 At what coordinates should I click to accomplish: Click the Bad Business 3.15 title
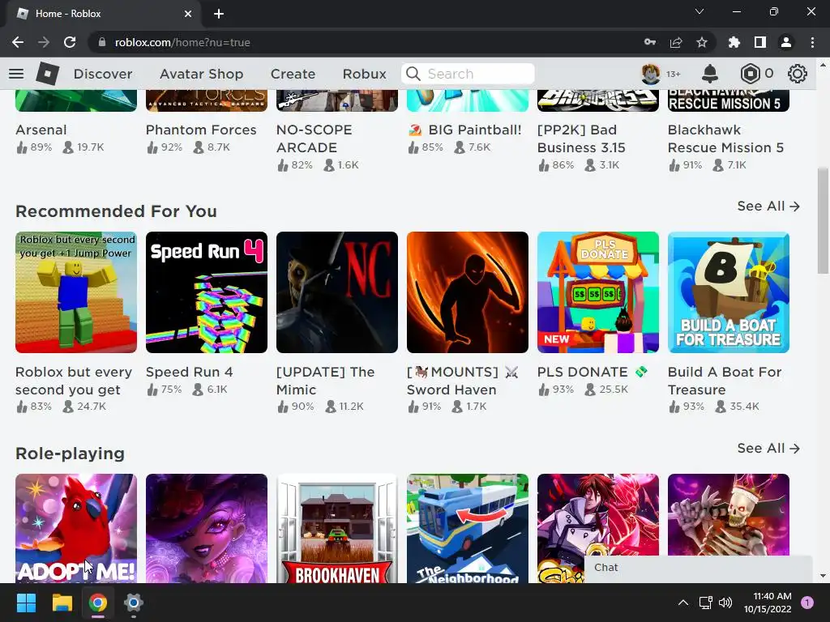point(581,138)
